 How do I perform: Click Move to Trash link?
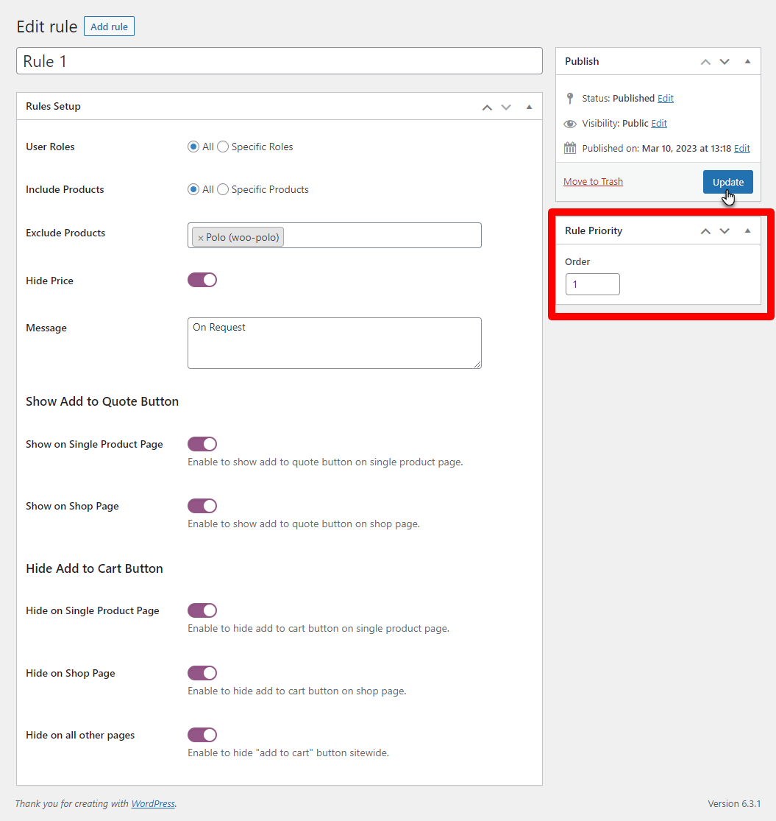[593, 182]
